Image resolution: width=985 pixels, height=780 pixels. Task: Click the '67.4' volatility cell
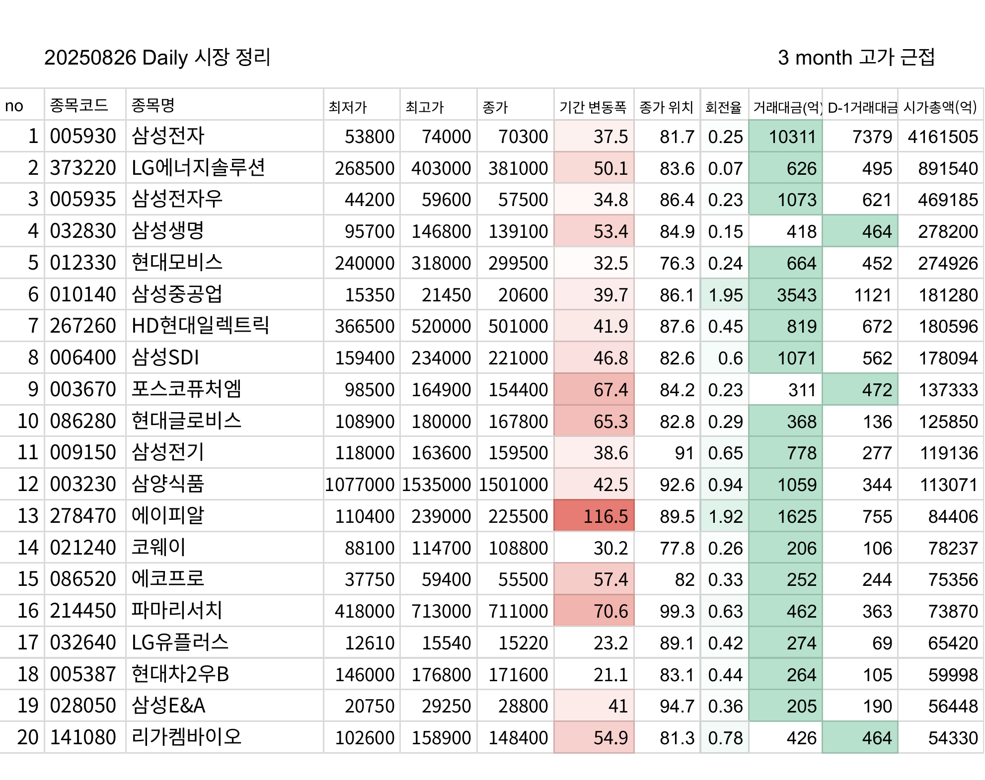[594, 389]
